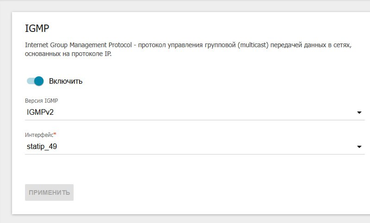Click the dark blue knob of the switch
The image size is (370, 223).
click(x=39, y=81)
